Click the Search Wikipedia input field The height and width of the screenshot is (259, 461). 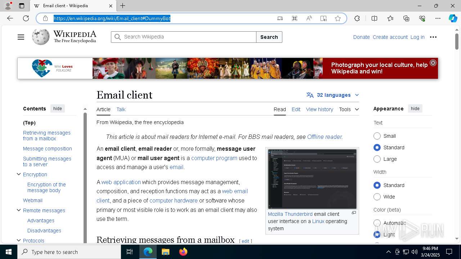(184, 37)
